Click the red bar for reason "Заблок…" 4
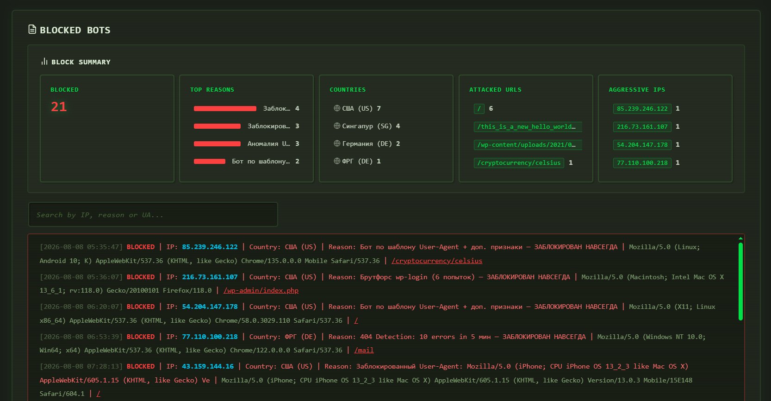Image resolution: width=771 pixels, height=401 pixels. [225, 108]
